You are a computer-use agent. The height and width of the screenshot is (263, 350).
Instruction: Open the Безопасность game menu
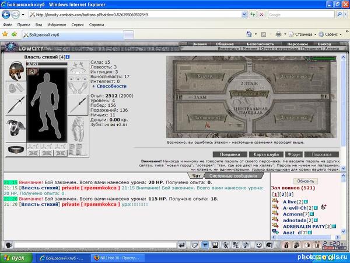[260, 44]
